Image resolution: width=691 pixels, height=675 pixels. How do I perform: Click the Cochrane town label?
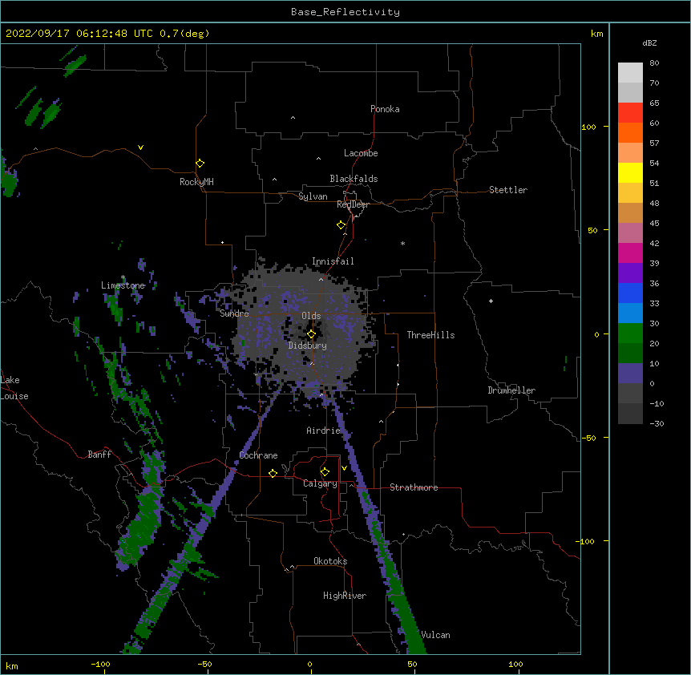(x=258, y=455)
